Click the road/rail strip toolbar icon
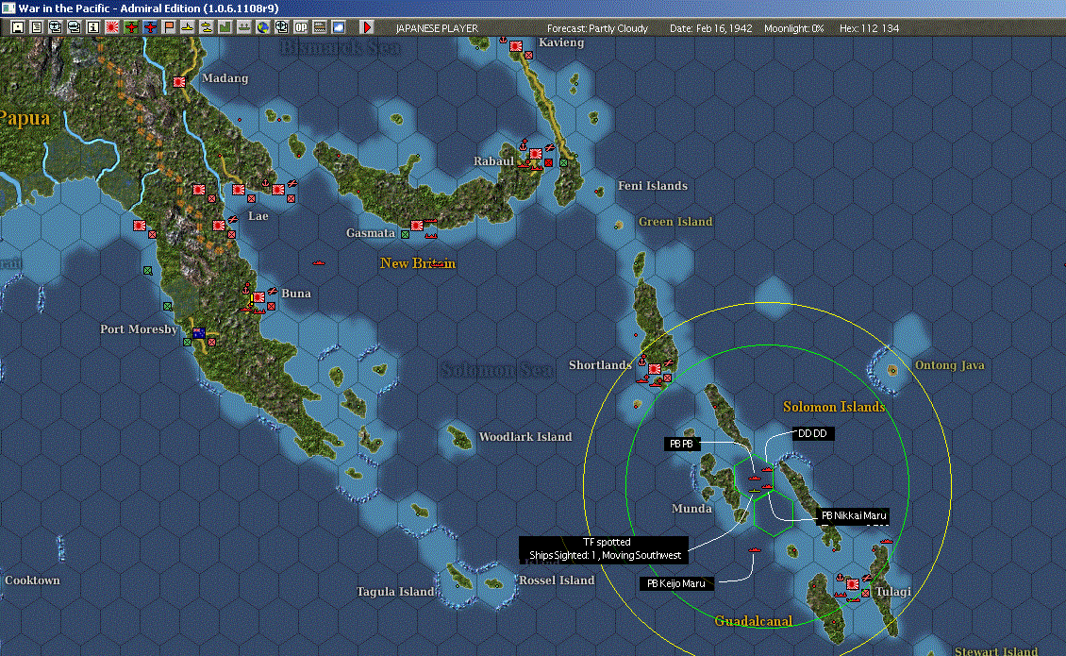This screenshot has height=656, width=1066. [319, 27]
